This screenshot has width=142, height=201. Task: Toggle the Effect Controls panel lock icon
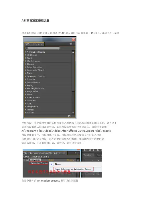tap(25, 153)
